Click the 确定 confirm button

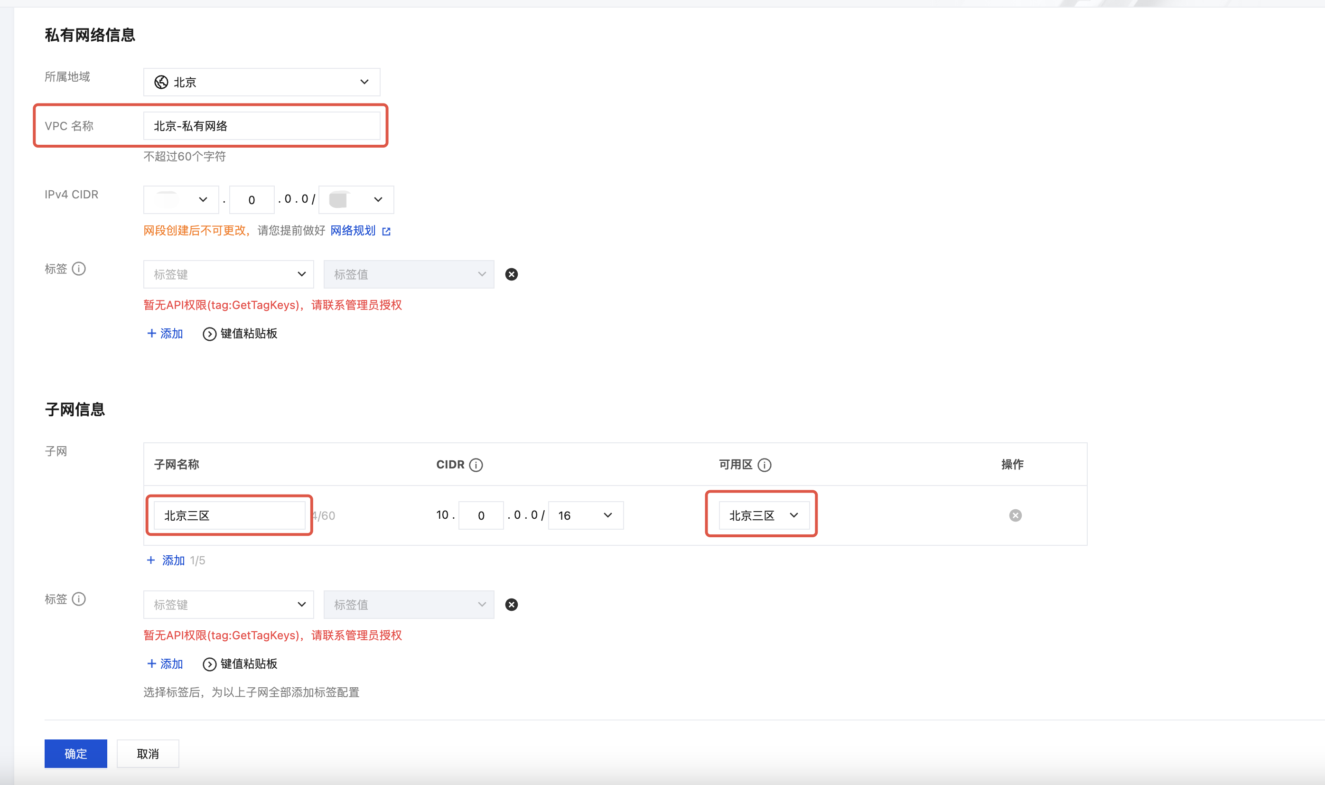pos(75,753)
